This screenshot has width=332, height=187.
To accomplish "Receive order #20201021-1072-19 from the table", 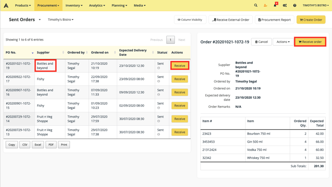I will pos(180,66).
